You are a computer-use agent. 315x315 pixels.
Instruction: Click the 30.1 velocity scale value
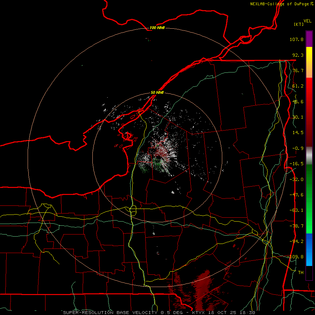pos(298,117)
